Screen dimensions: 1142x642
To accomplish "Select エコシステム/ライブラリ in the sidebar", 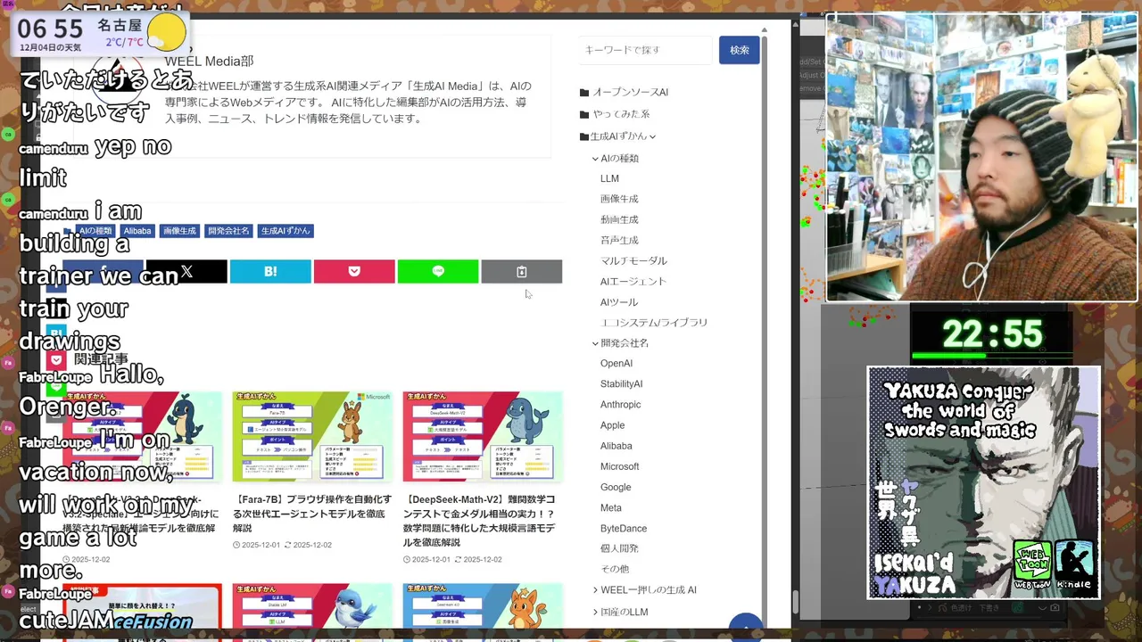I will point(654,323).
